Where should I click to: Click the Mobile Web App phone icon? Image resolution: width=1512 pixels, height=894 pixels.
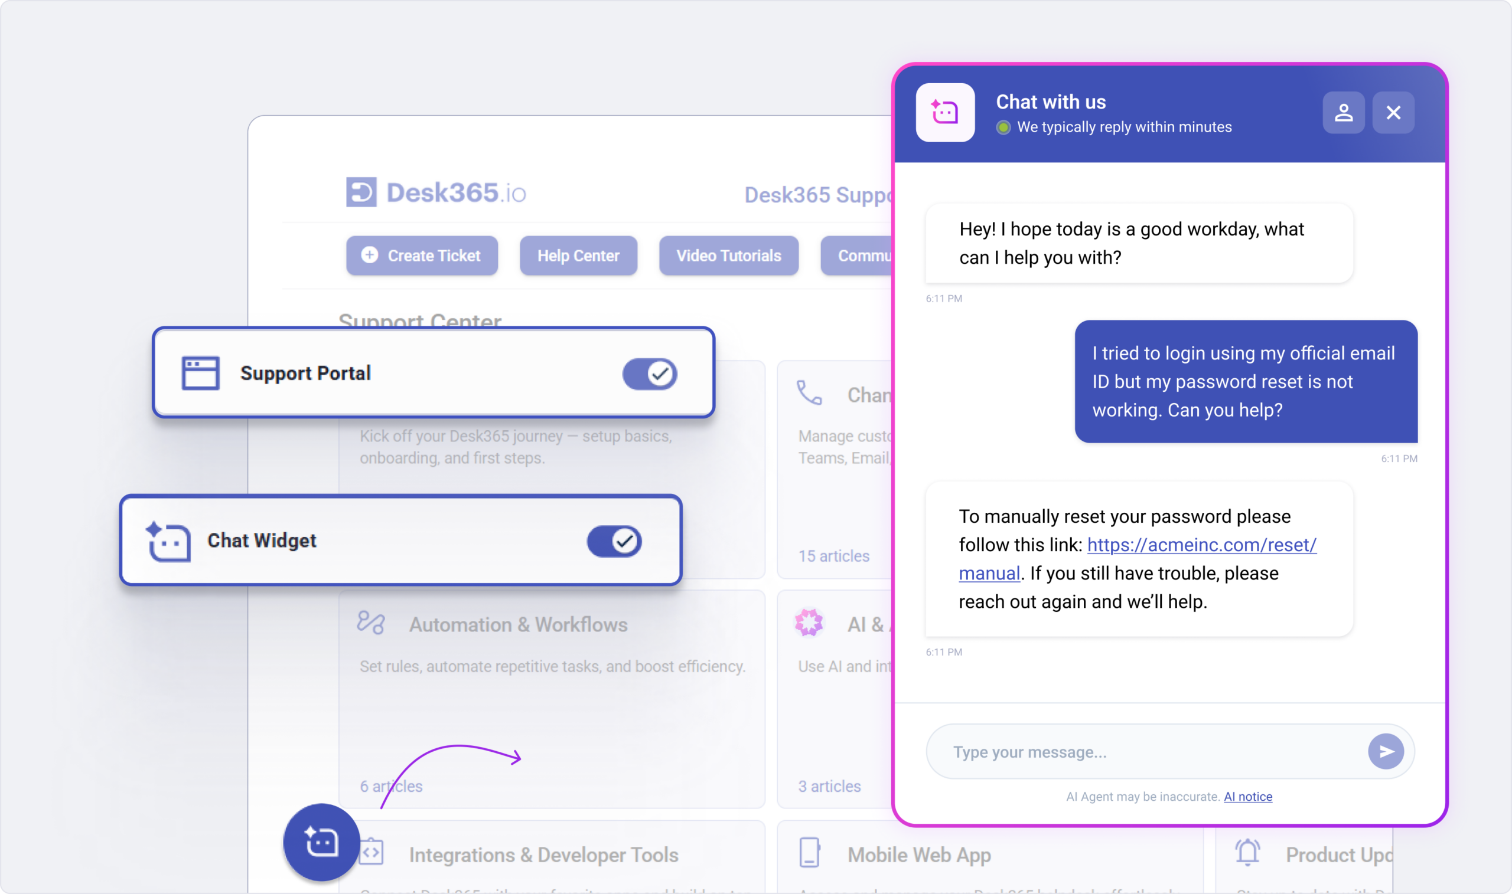point(809,853)
